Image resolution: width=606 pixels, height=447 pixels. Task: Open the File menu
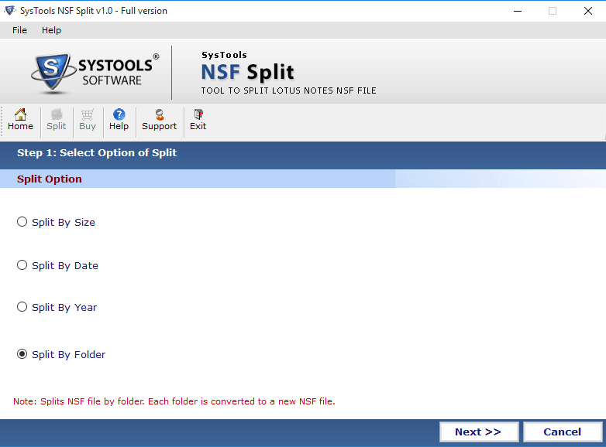(19, 30)
